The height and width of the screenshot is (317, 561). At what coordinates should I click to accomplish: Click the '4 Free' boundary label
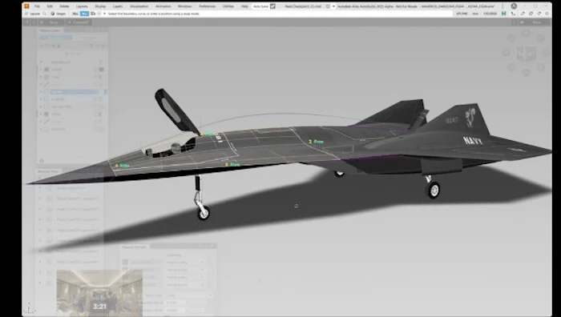pyautogui.click(x=123, y=166)
